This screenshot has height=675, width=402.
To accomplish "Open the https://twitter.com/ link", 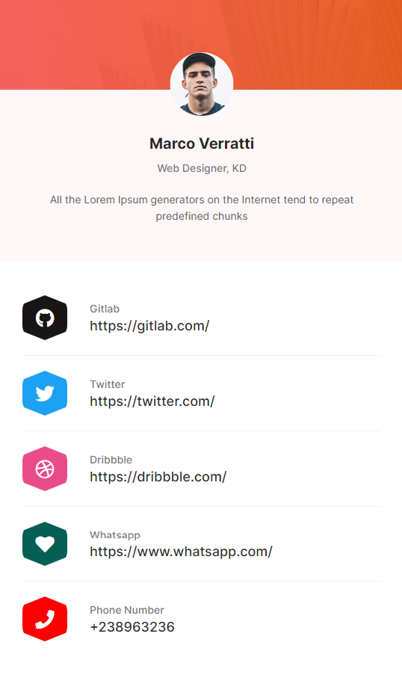I will (x=152, y=401).
